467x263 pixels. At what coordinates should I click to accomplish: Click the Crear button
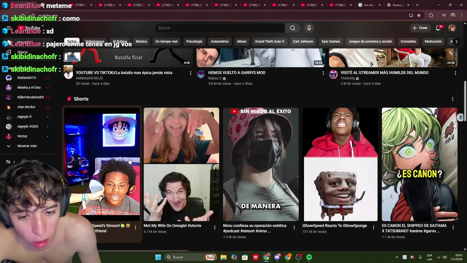click(x=420, y=28)
